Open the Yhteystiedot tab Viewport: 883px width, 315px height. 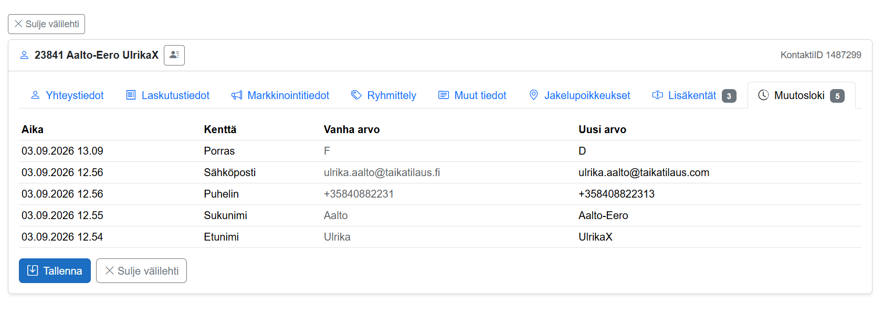[x=67, y=95]
